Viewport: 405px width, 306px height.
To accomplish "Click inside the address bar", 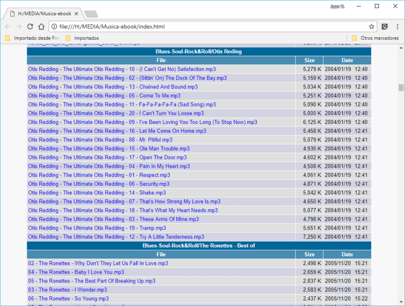I will pos(185,27).
